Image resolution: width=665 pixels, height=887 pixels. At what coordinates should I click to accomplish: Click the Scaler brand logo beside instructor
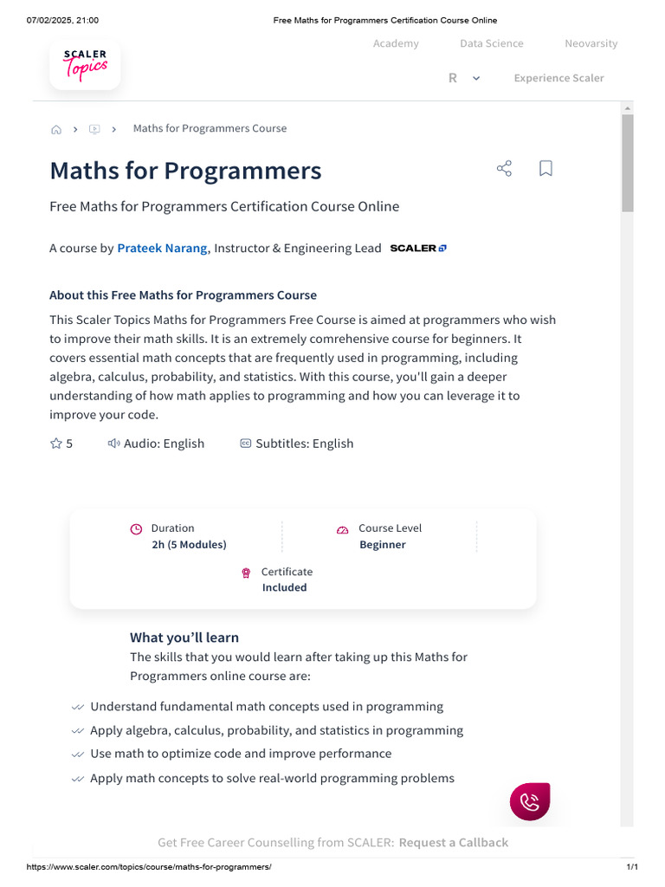pos(418,248)
